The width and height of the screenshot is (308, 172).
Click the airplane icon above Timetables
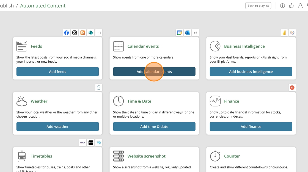(x=99, y=143)
